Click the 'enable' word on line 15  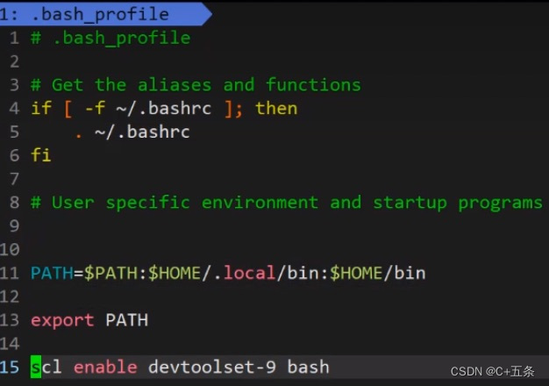click(x=105, y=367)
